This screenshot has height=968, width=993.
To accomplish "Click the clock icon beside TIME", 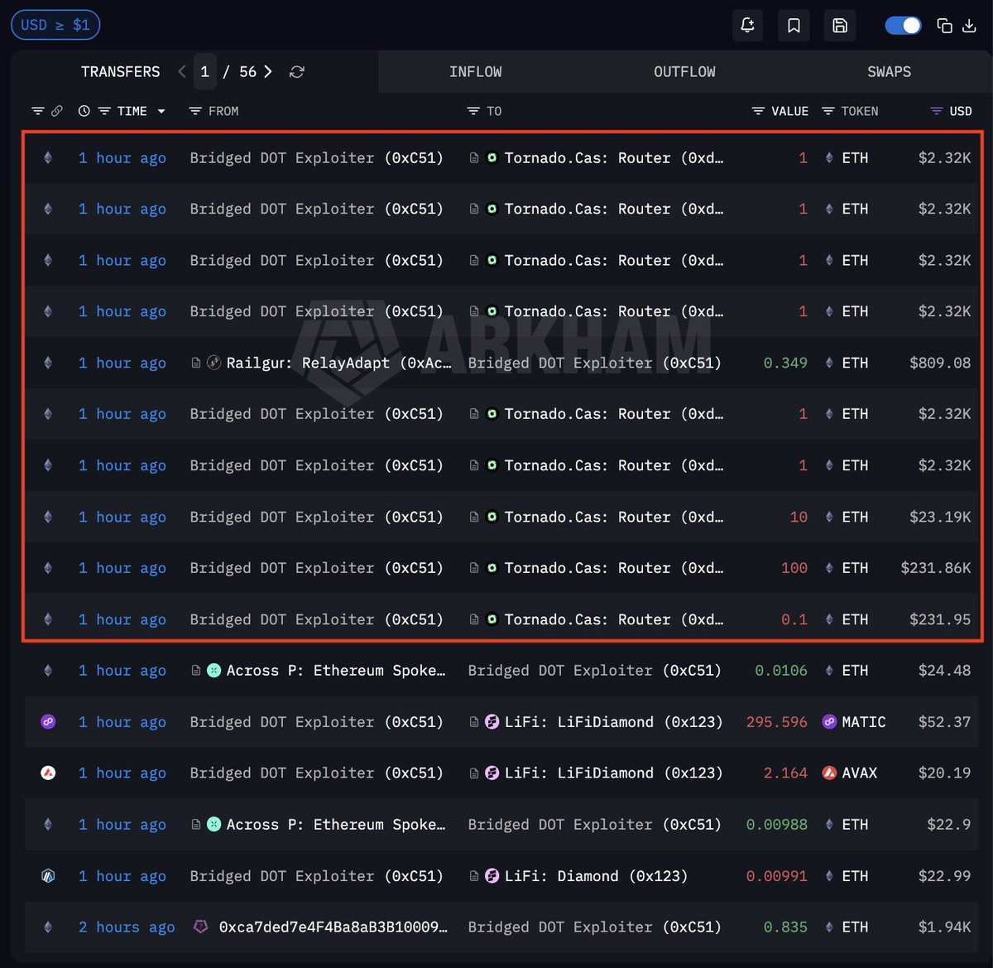I will (84, 111).
